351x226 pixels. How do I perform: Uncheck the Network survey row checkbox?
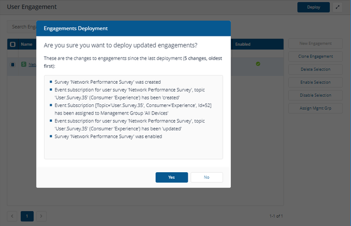point(13,65)
